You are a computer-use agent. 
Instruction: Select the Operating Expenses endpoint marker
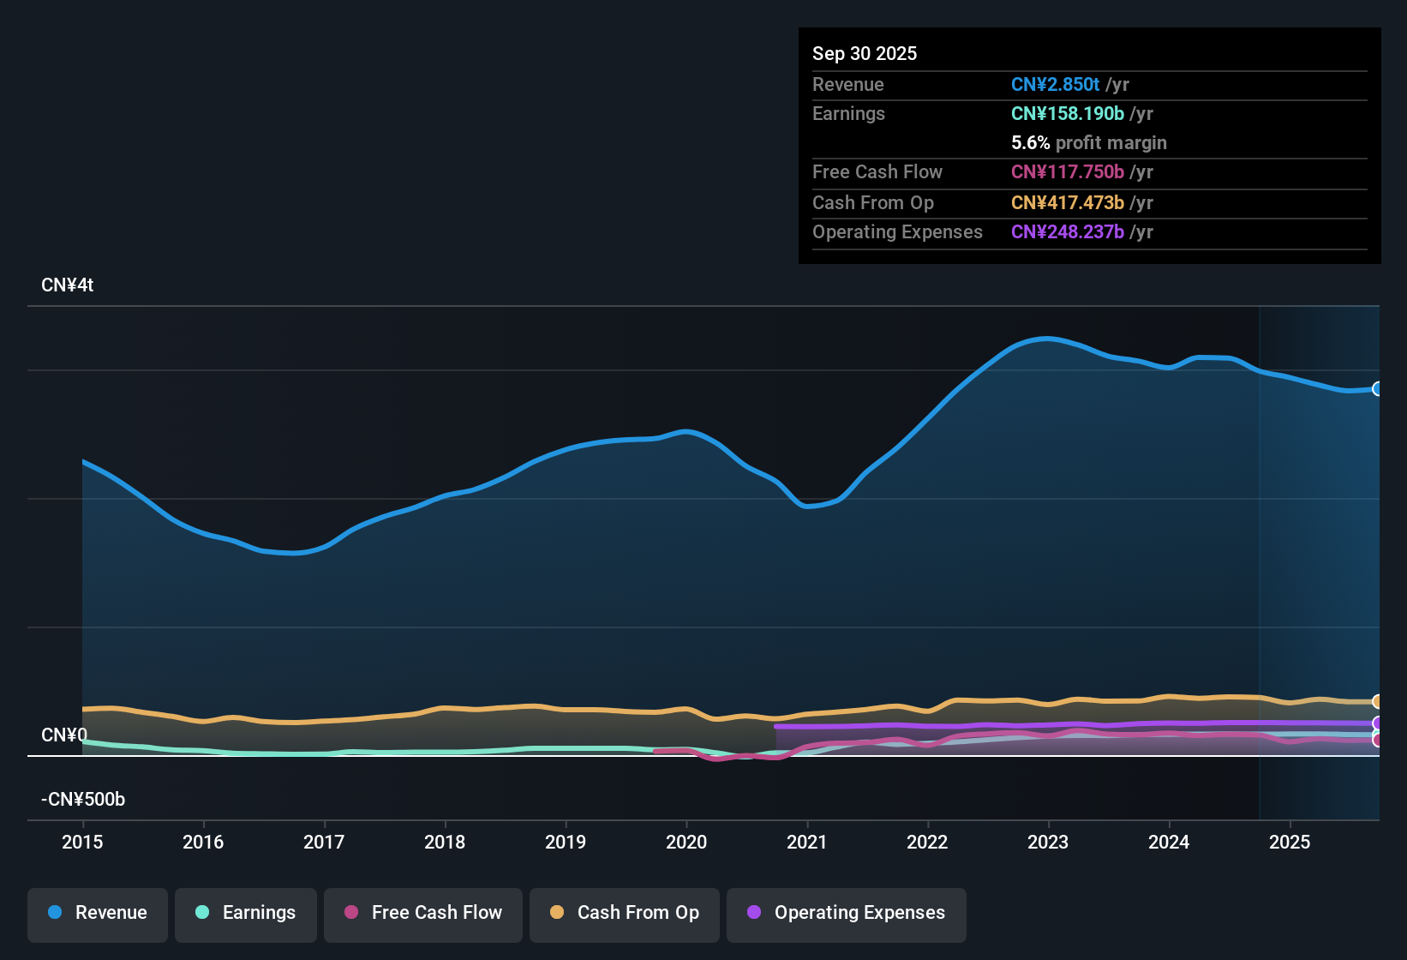[x=1378, y=724]
